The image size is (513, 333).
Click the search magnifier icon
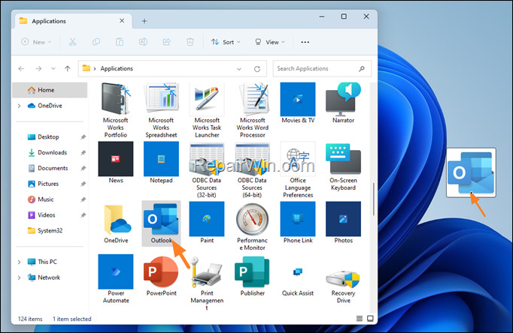pos(362,68)
